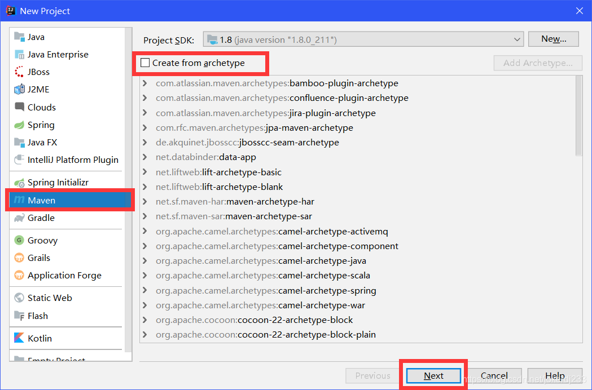Click the Groovy green G icon
The height and width of the screenshot is (390, 592).
tap(19, 240)
